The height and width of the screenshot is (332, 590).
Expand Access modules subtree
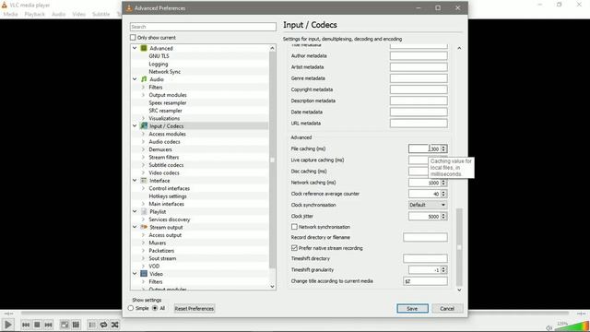[143, 134]
